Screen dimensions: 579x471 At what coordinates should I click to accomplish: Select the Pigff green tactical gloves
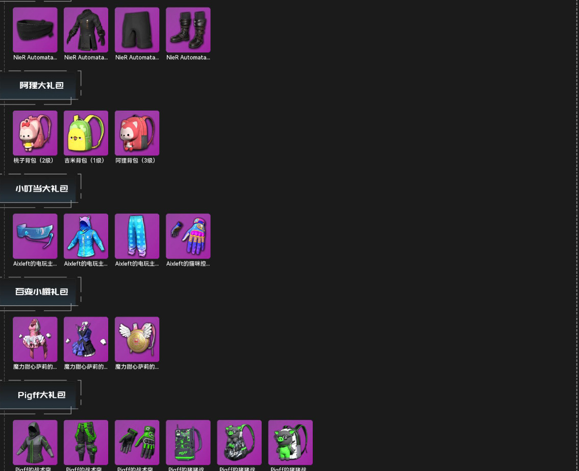point(137,442)
